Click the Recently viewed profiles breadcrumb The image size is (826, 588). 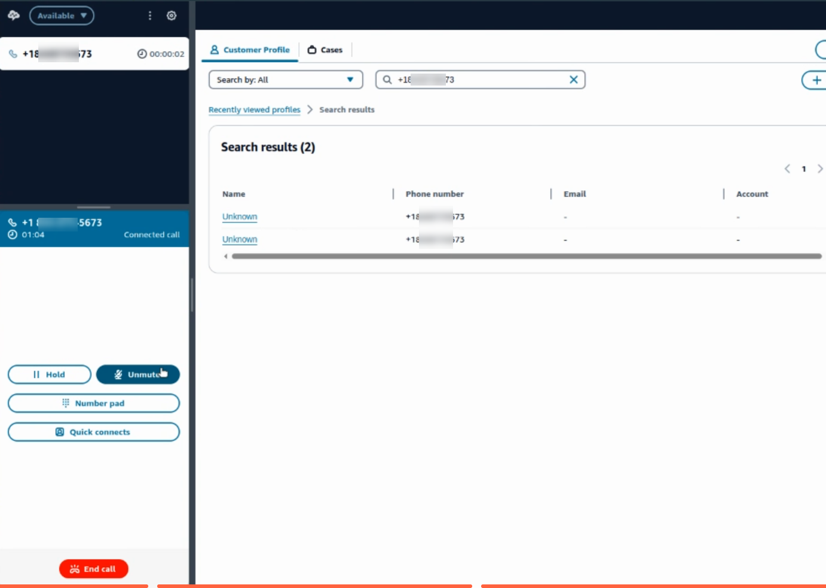coord(255,109)
